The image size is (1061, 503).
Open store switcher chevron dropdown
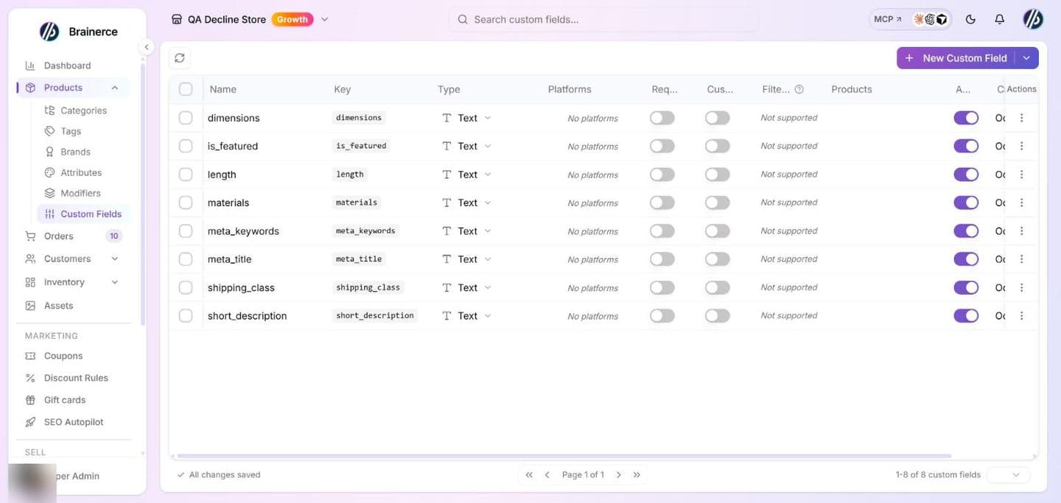point(325,20)
